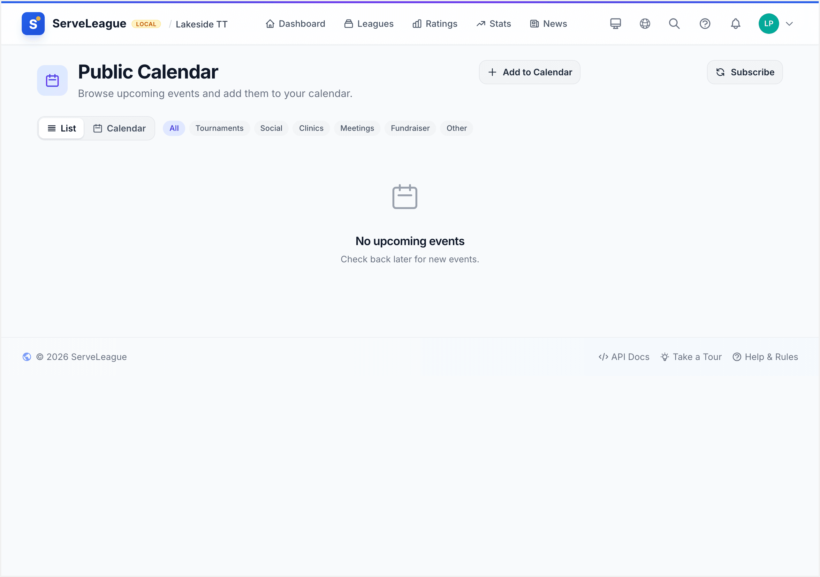
Task: Open Leagues in top navigation
Action: pos(368,24)
